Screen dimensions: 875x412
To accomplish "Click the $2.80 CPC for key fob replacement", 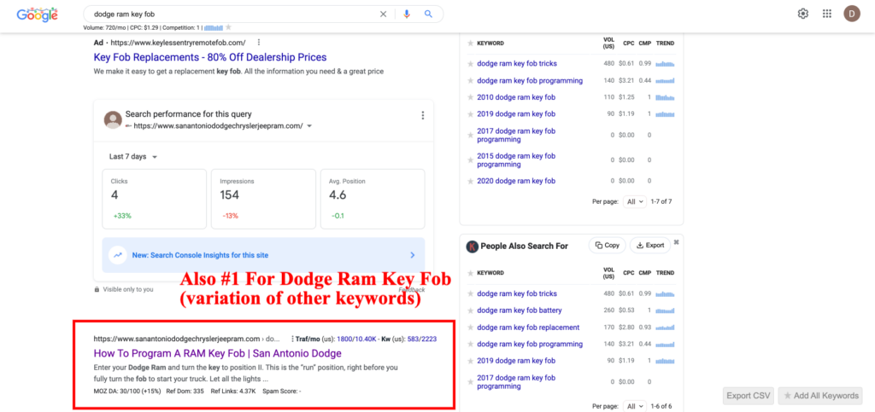I will click(626, 328).
